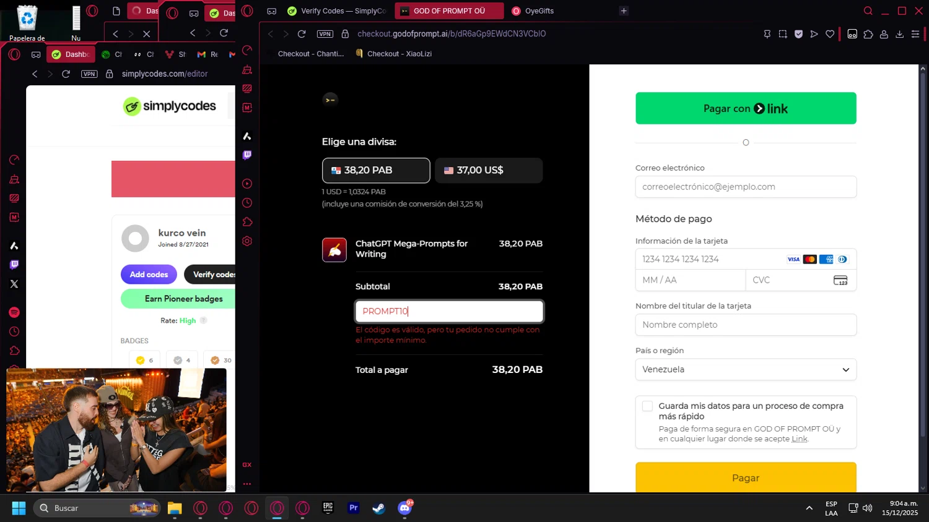Open Epic Games from taskbar
929x522 pixels.
(x=328, y=508)
